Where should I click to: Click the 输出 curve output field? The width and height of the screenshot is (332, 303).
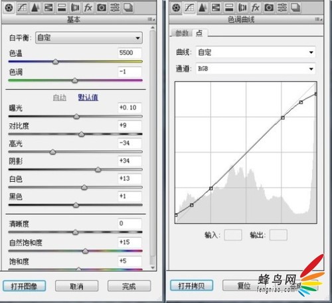click(278, 235)
